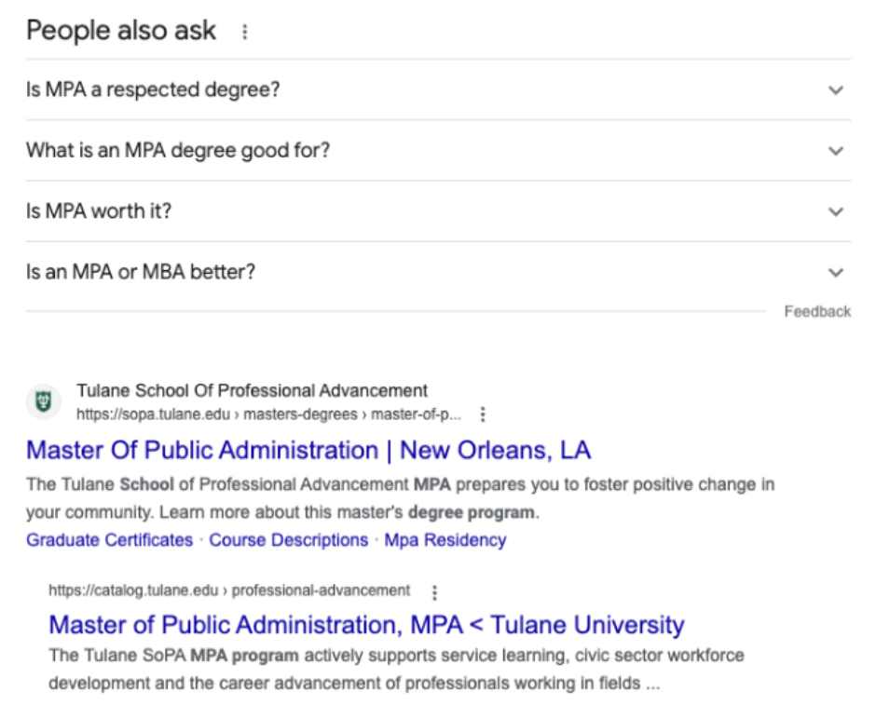This screenshot has height=719, width=876.
Task: Expand 'Is an MPA or MBA better?' chevron
Action: tap(836, 272)
